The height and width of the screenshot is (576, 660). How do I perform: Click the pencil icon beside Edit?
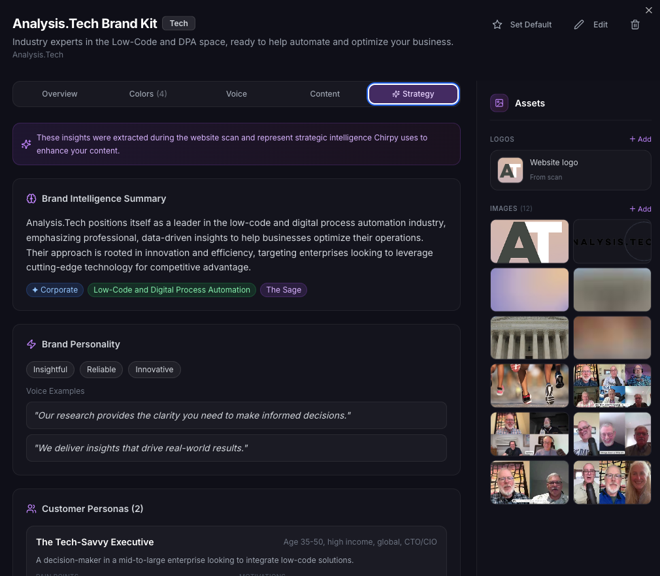[579, 24]
